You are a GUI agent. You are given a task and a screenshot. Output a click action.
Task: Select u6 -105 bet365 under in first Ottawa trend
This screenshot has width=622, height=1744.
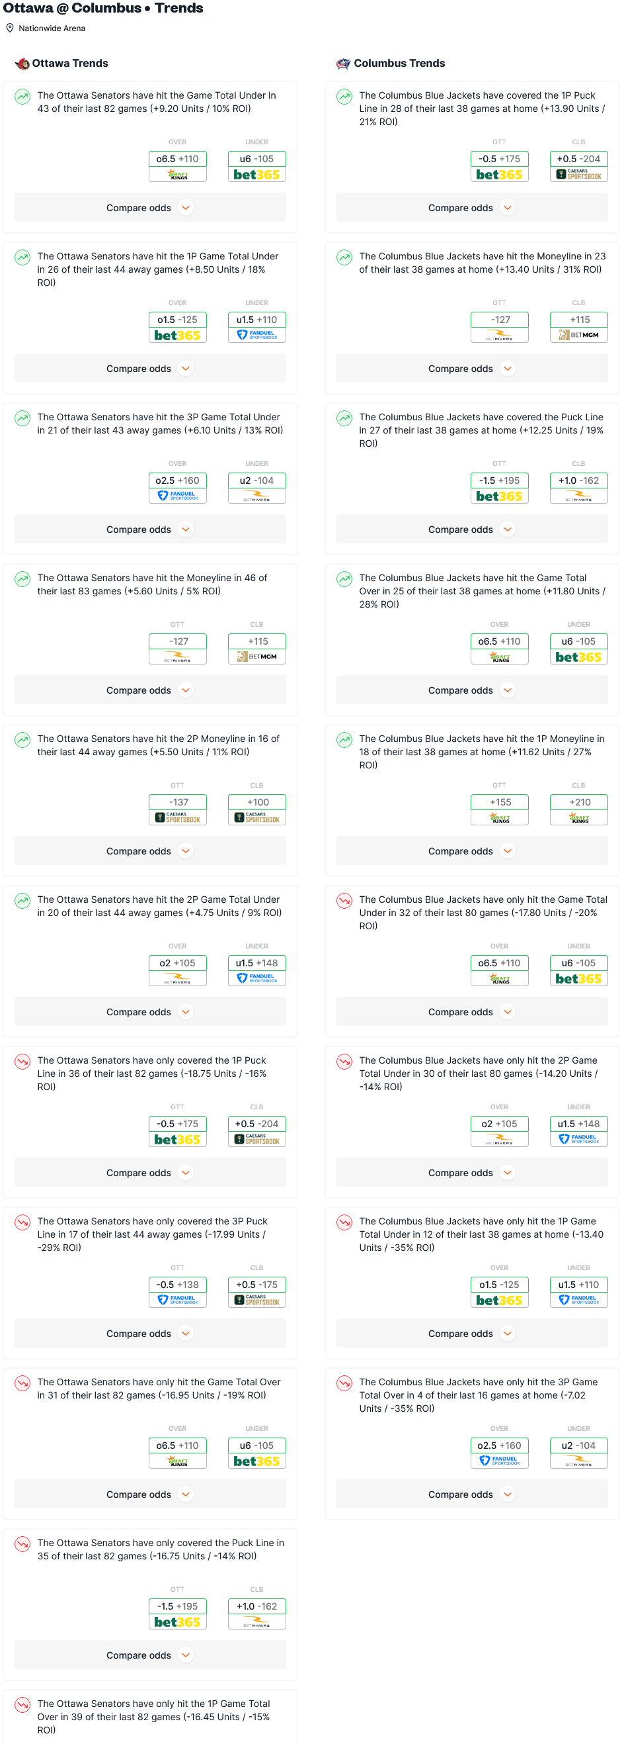(x=257, y=167)
